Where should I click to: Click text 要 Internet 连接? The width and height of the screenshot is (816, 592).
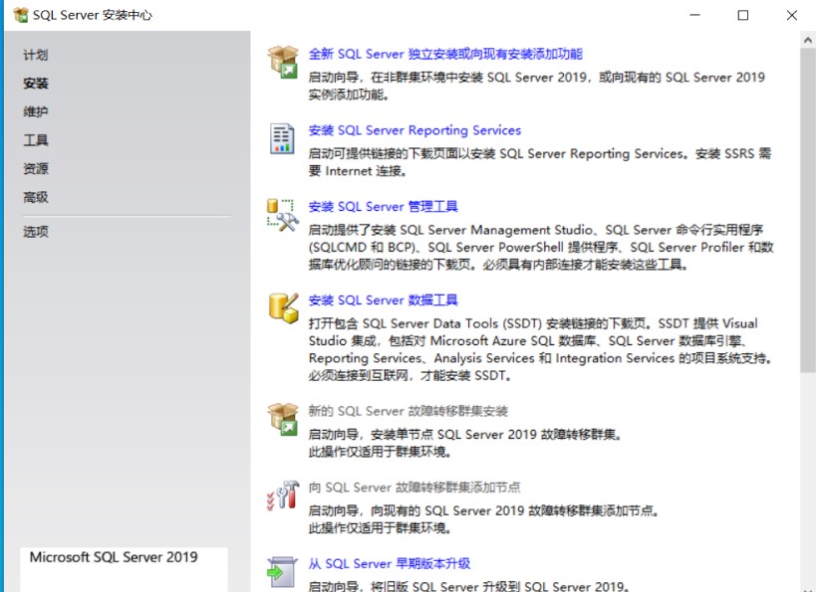(357, 171)
